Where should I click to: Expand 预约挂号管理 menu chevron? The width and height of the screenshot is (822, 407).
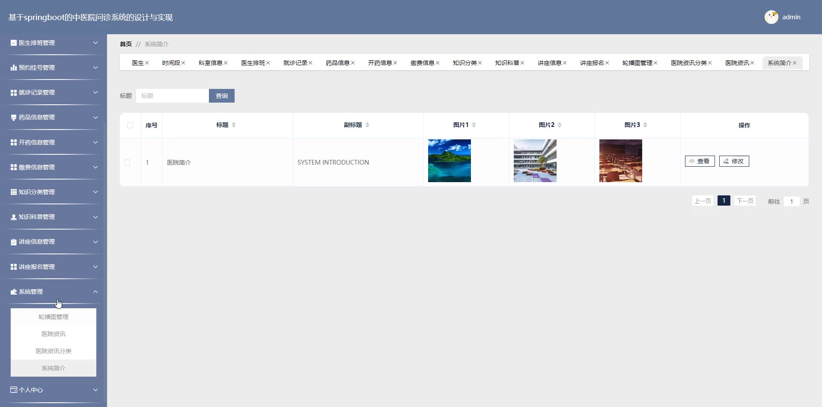[95, 68]
